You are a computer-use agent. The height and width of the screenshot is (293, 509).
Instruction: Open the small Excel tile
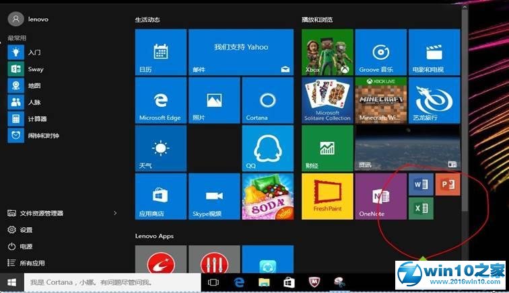[x=420, y=208]
